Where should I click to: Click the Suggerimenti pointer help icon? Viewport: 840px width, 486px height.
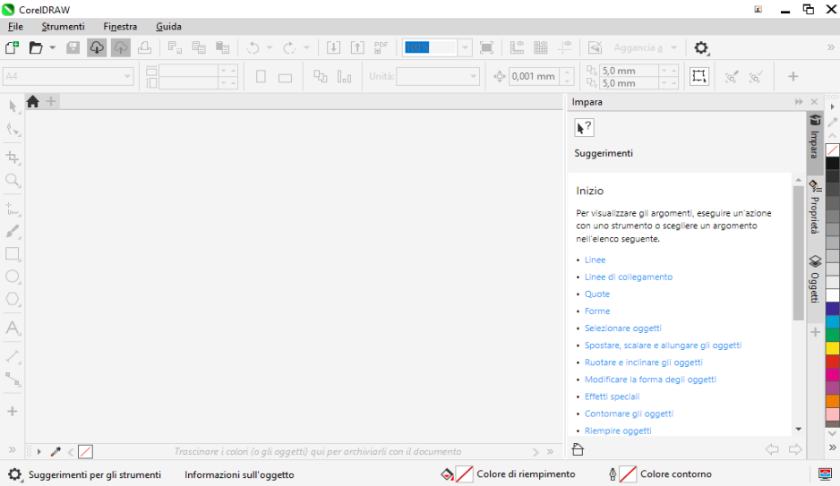[x=584, y=127]
